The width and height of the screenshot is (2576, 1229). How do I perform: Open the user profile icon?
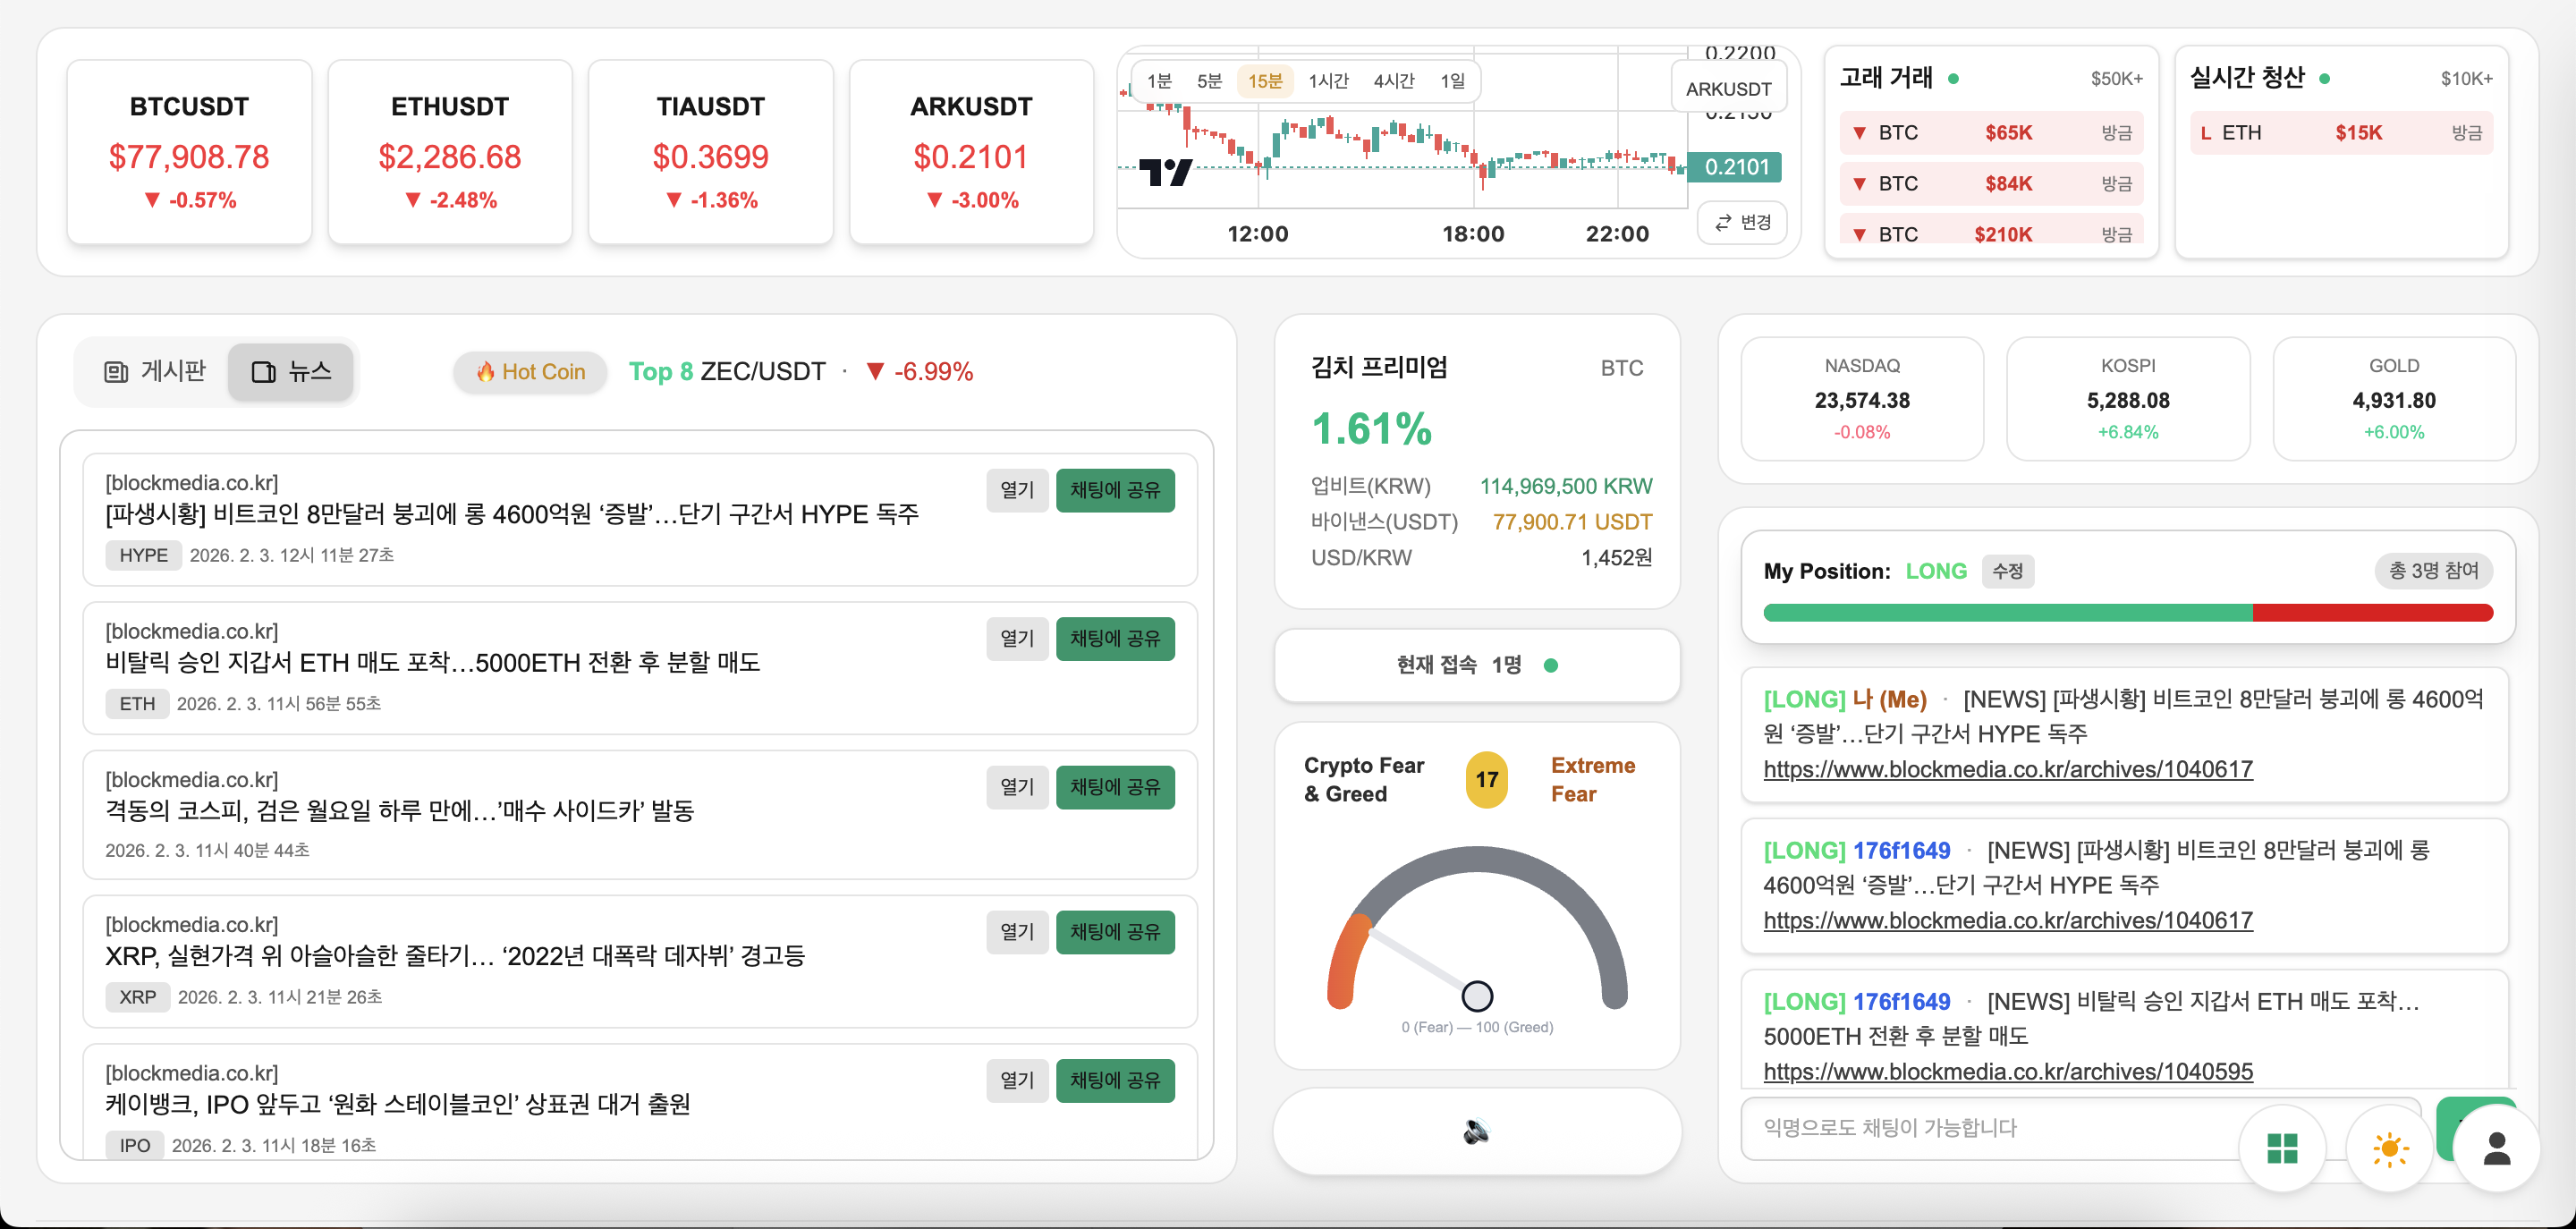[x=2496, y=1148]
